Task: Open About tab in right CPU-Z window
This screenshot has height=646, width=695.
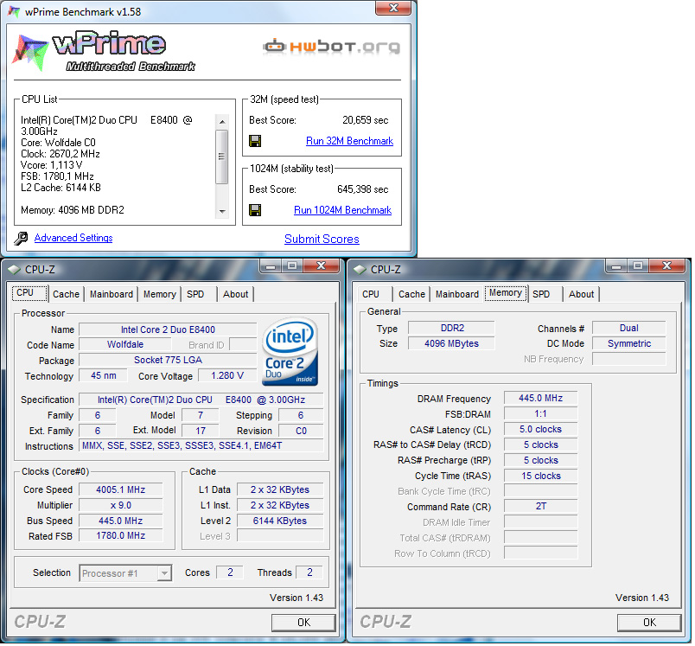Action: pyautogui.click(x=581, y=294)
